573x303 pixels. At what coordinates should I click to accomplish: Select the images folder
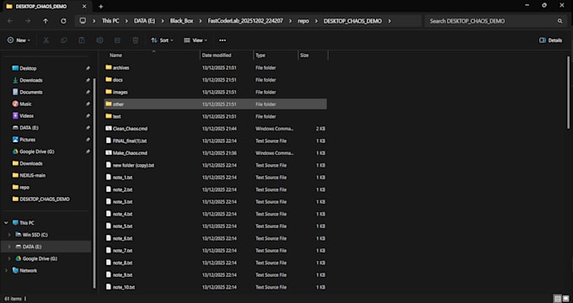pyautogui.click(x=216, y=92)
